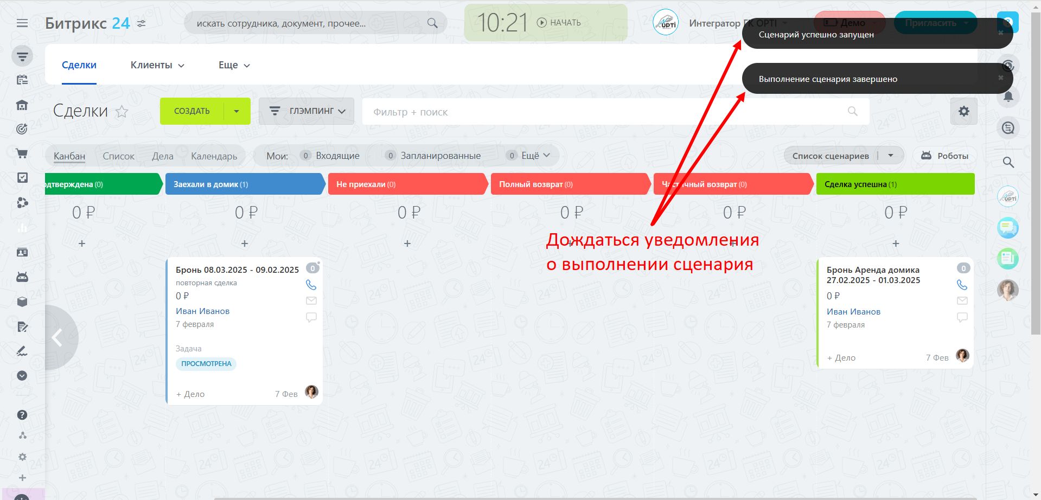
Task: Open the ГЛЭМПИНГ funnel selector
Action: pos(306,111)
